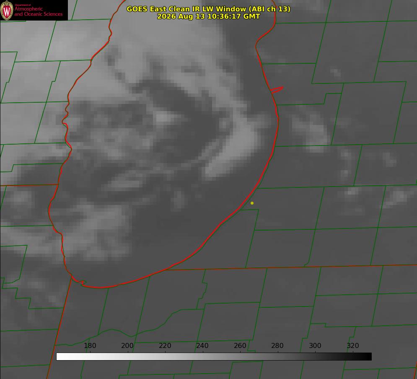Click the colorbar below the 260 tick
The width and height of the screenshot is (417, 379).
pos(241,356)
